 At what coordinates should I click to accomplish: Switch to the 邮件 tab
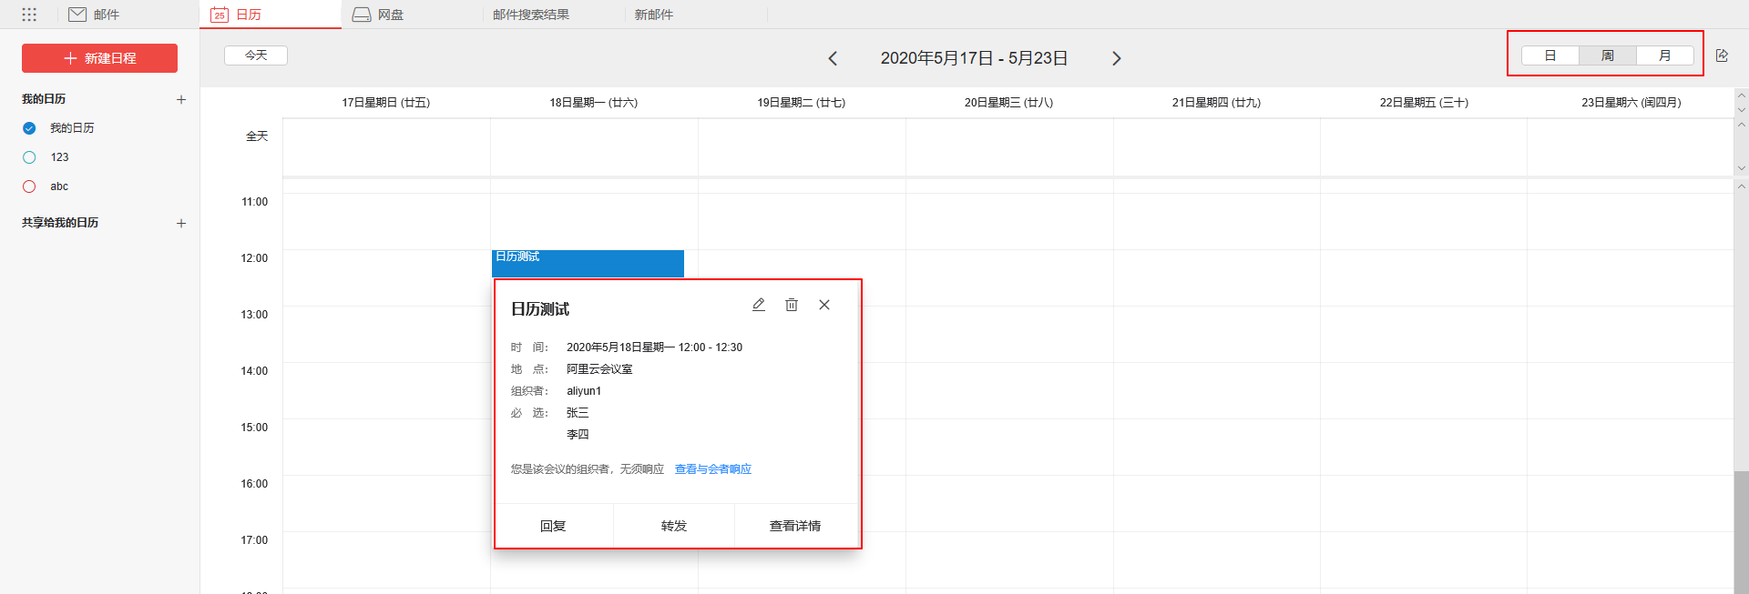(x=95, y=15)
